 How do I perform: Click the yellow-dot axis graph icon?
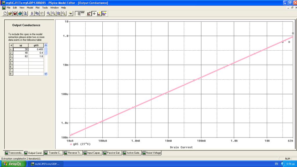(99, 13)
